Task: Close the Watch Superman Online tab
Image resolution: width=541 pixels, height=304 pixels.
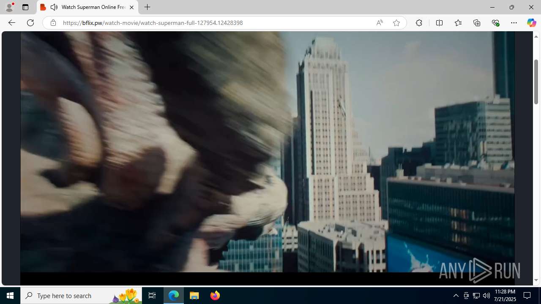Action: 131,7
